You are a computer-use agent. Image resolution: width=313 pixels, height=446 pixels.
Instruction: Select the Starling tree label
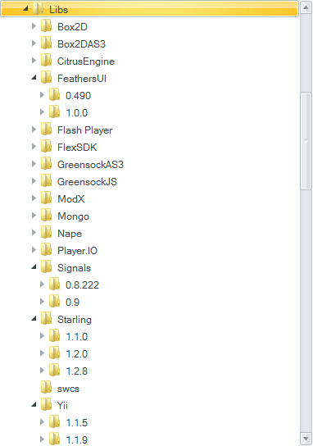coord(75,320)
